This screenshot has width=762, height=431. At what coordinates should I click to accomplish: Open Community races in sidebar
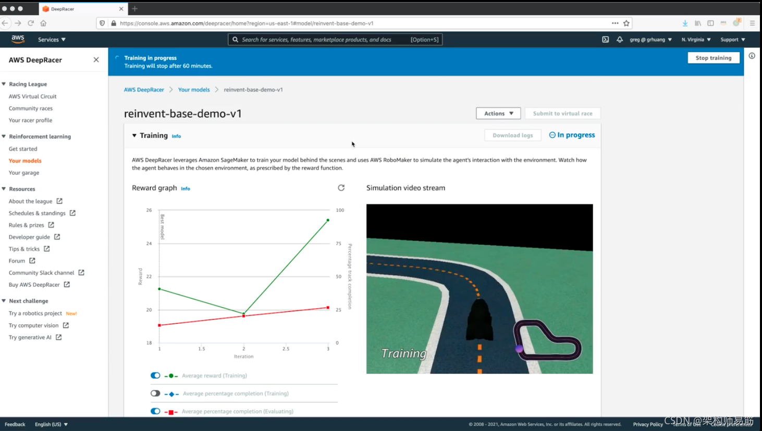click(x=31, y=108)
